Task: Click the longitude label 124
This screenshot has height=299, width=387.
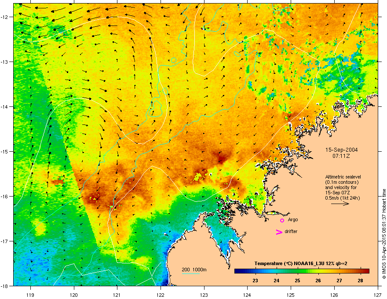Action: point(247,295)
